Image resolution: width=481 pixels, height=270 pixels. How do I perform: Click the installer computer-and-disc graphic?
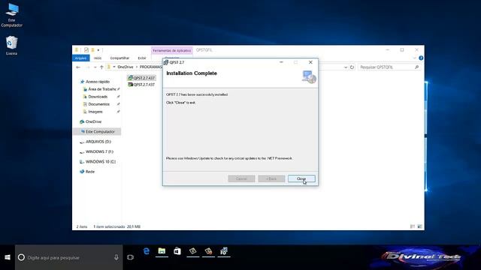309,76
